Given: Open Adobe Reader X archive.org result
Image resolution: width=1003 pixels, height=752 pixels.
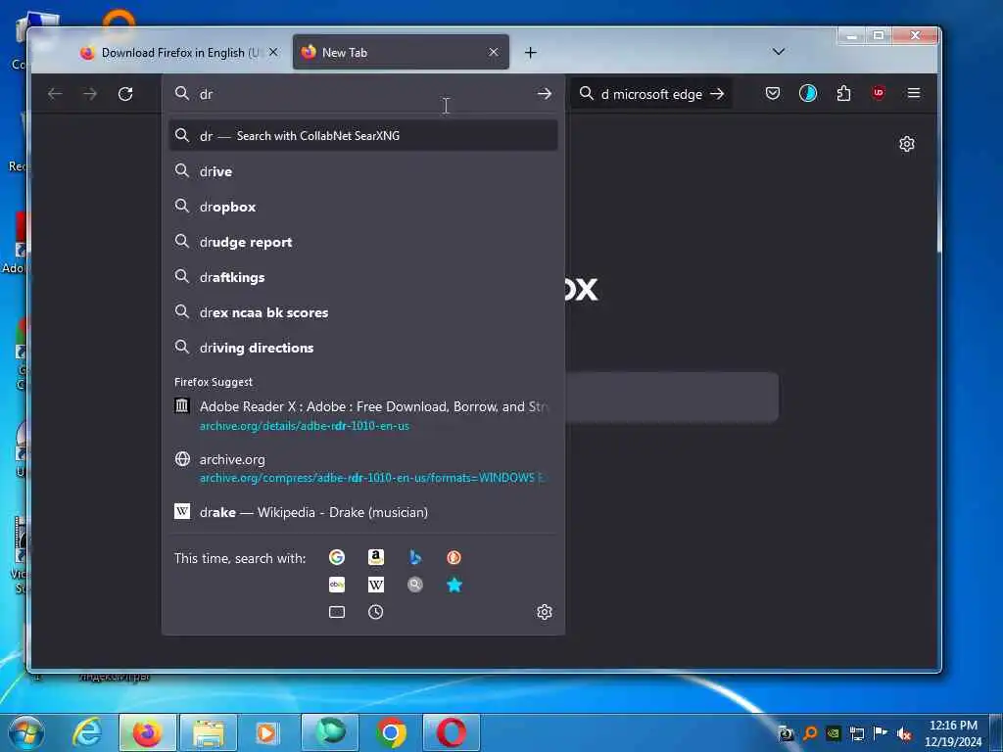Looking at the screenshot, I should (x=362, y=415).
